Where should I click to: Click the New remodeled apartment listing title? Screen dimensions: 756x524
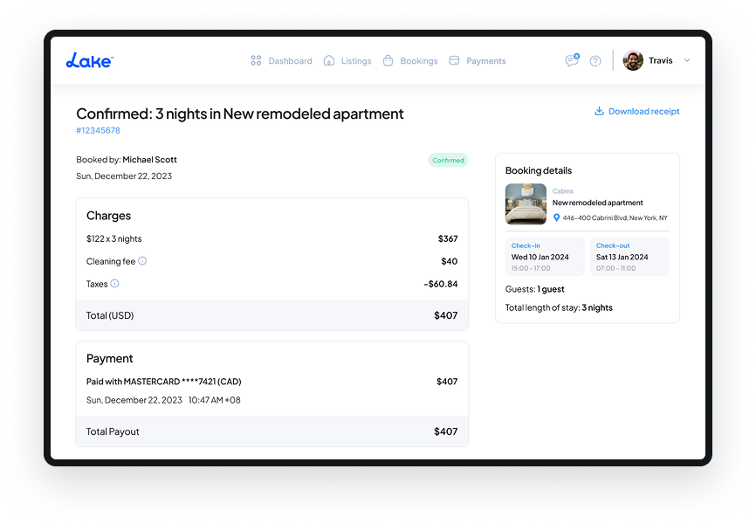click(597, 203)
